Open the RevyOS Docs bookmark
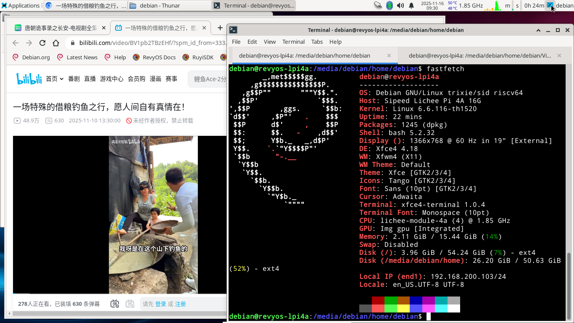Screen dimensions: 574x323 click(x=154, y=57)
